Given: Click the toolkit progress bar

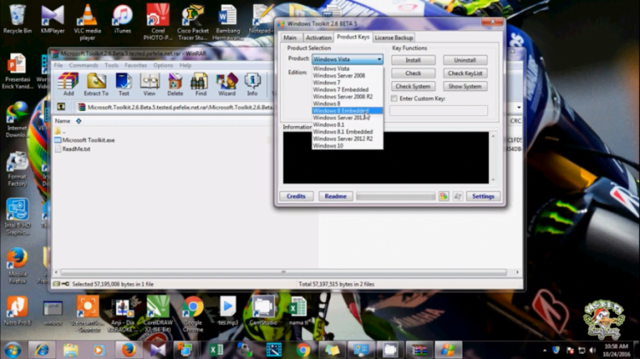Looking at the screenshot, I should click(x=395, y=196).
